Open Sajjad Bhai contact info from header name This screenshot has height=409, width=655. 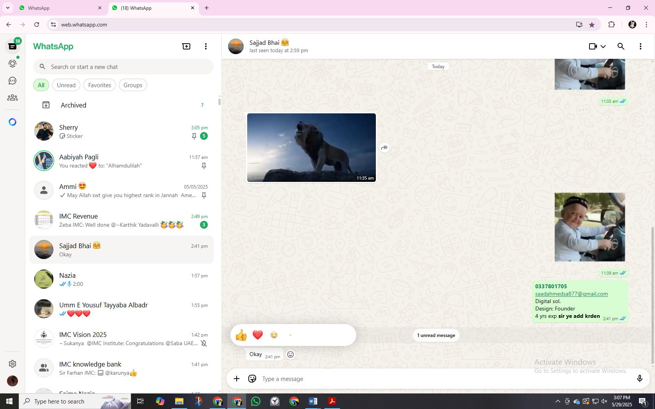pyautogui.click(x=269, y=42)
